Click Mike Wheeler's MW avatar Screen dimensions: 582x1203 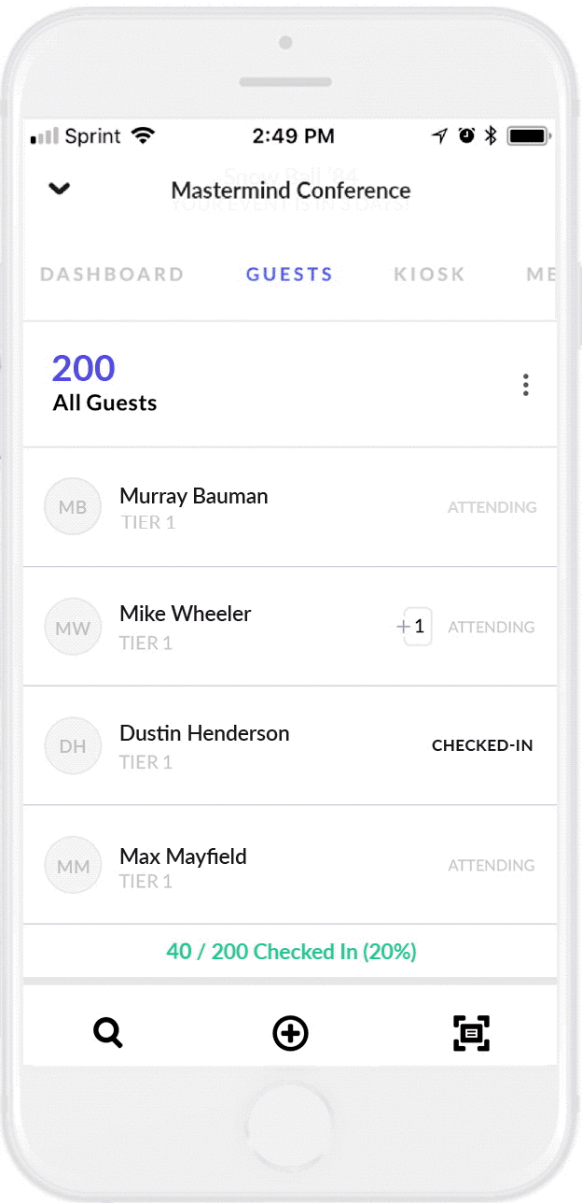[73, 627]
